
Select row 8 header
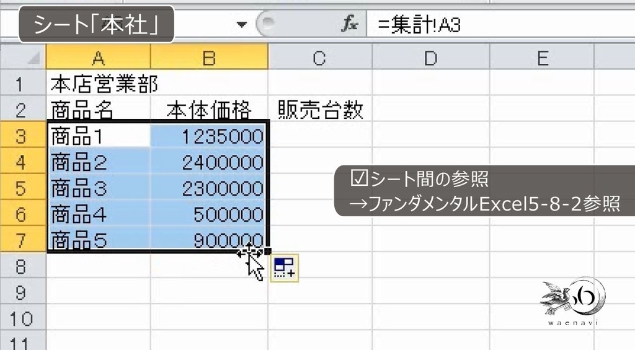click(23, 265)
